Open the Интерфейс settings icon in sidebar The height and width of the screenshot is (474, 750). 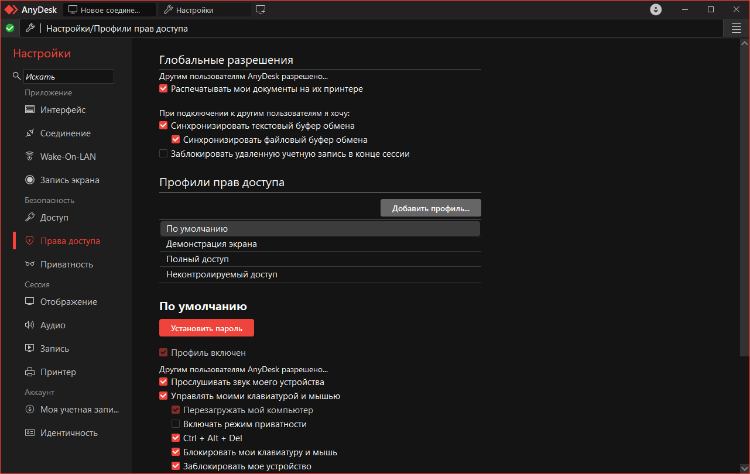[30, 110]
